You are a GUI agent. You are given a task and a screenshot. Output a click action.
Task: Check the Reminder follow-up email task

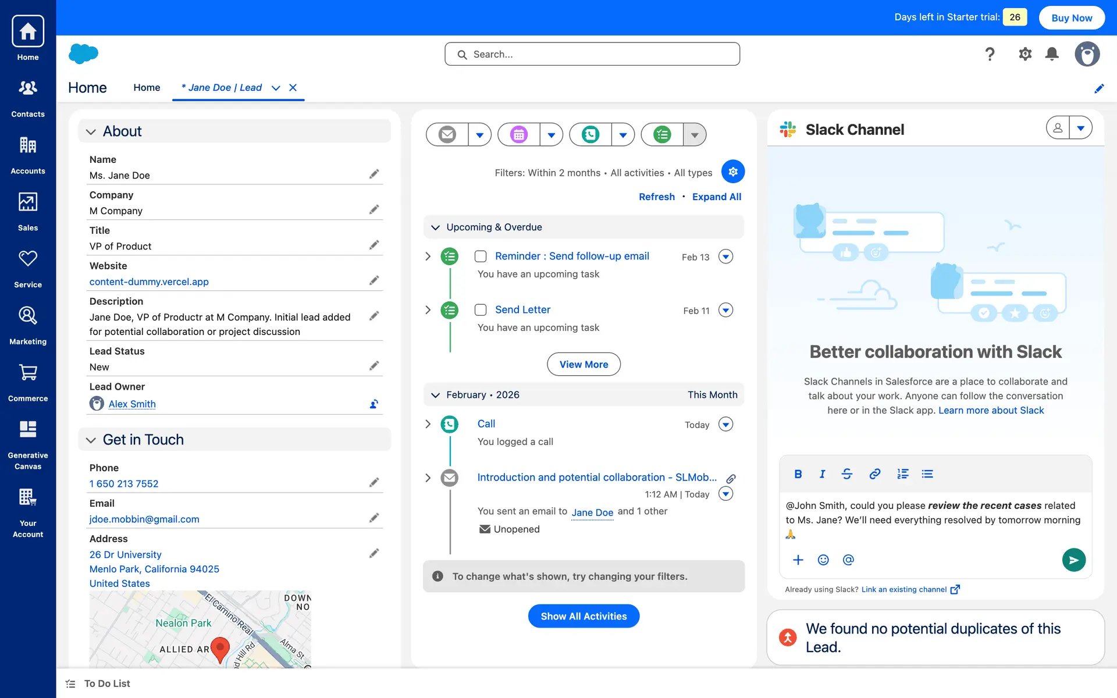[x=481, y=257]
